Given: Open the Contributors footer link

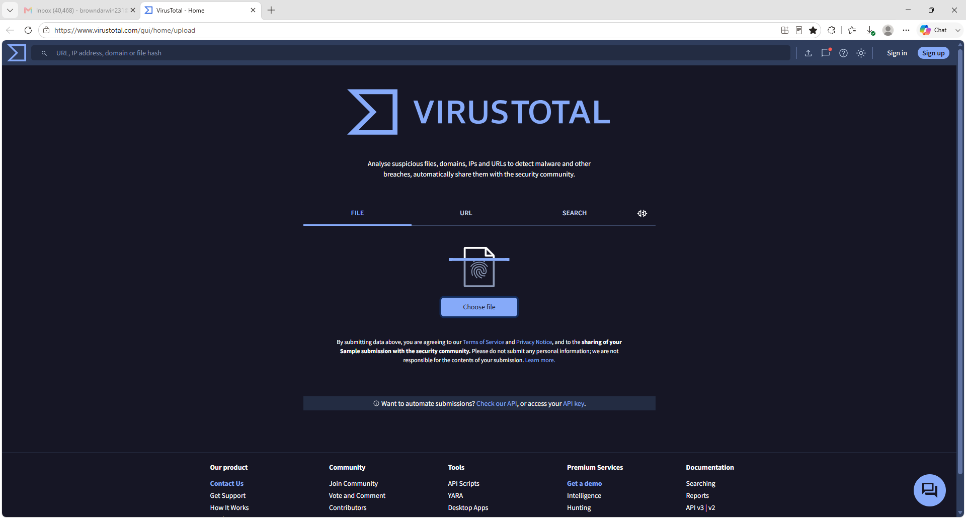Looking at the screenshot, I should (348, 507).
